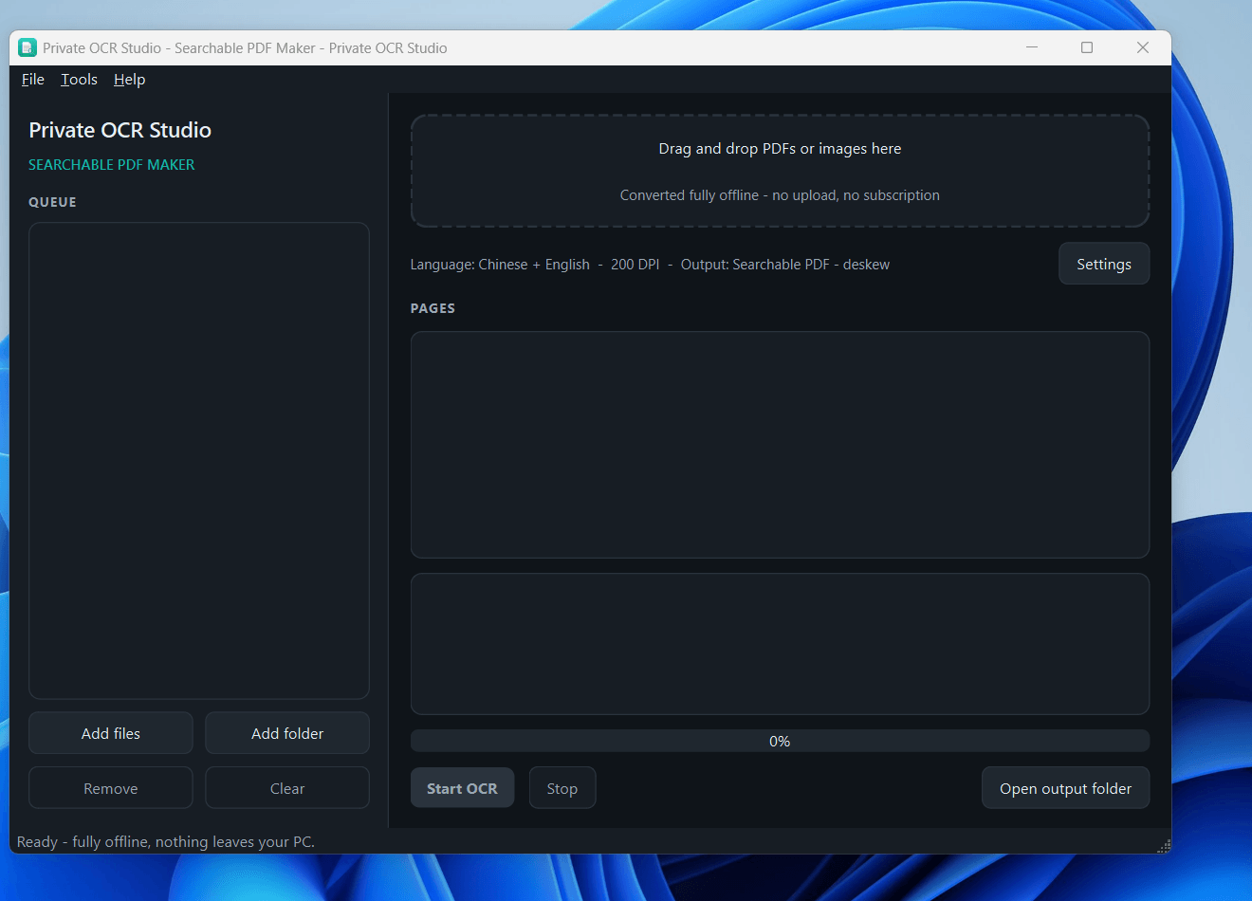Click the "QUEUE" section label
Viewport: 1252px width, 901px height.
(x=52, y=202)
